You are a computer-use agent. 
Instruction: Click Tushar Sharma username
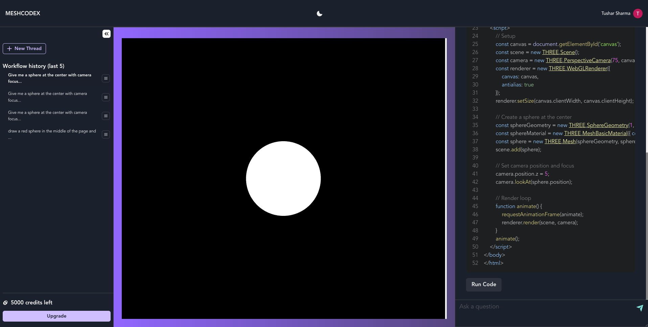tap(616, 14)
